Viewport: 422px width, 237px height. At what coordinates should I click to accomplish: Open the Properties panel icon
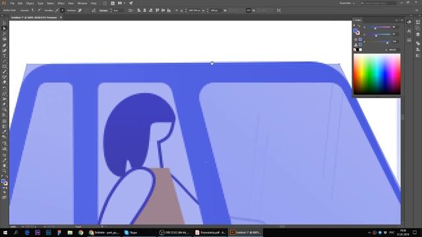click(x=417, y=22)
